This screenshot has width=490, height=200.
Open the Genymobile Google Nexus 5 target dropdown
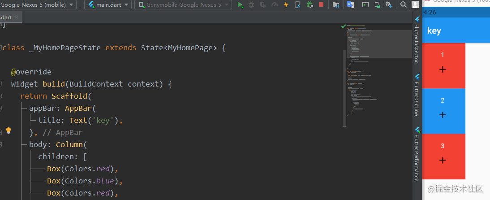click(183, 4)
